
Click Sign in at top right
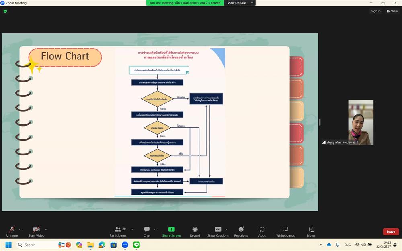pos(375,11)
